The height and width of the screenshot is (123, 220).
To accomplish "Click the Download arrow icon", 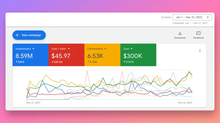I will pyautogui.click(x=180, y=33).
